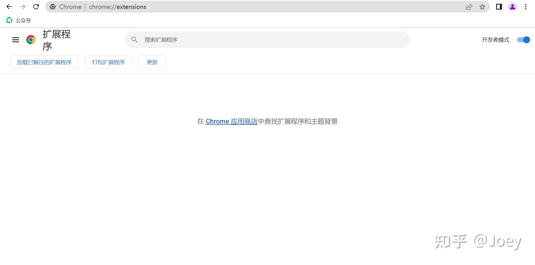The width and height of the screenshot is (535, 265).
Task: Click 加载已解压的扩展程序 button
Action: pos(44,62)
